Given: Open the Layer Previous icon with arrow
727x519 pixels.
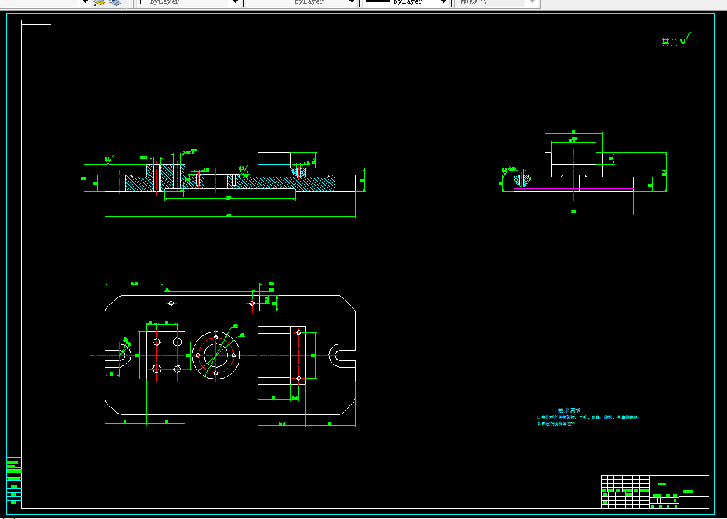Looking at the screenshot, I should [99, 2].
